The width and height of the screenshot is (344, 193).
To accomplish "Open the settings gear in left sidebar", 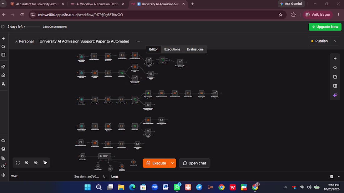I will tap(3, 175).
